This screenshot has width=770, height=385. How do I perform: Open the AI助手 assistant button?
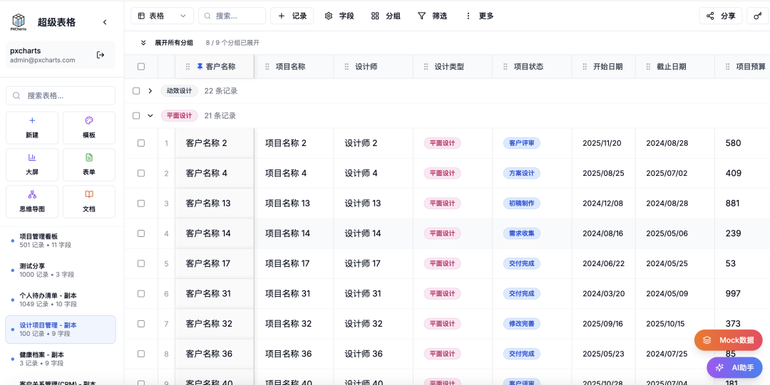734,367
